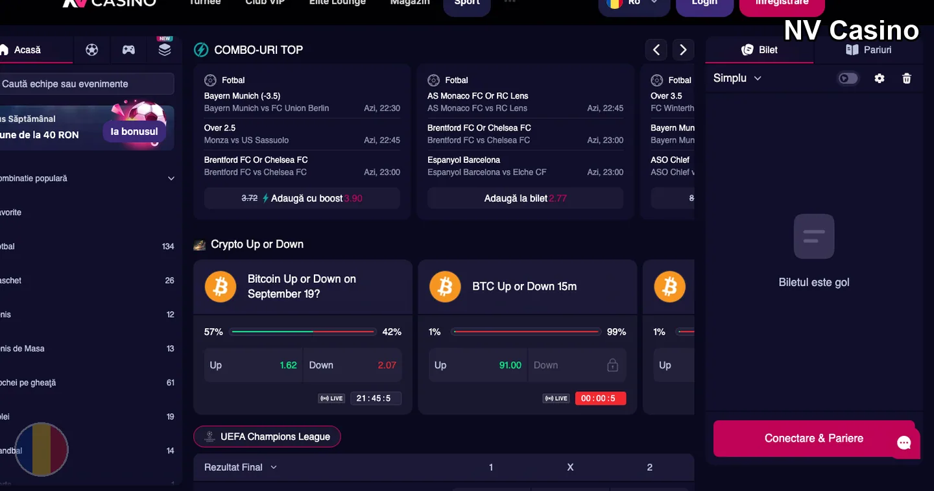The width and height of the screenshot is (934, 491).
Task: Open the Volei category with 19 events
Action: [x=88, y=416]
